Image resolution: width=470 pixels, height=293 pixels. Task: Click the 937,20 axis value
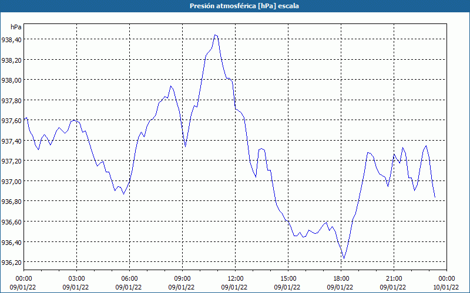click(11, 161)
